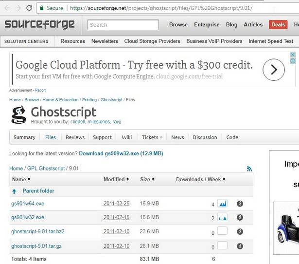Click GPL Ghostscript in file path
The width and height of the screenshot is (299, 264).
pyautogui.click(x=46, y=169)
